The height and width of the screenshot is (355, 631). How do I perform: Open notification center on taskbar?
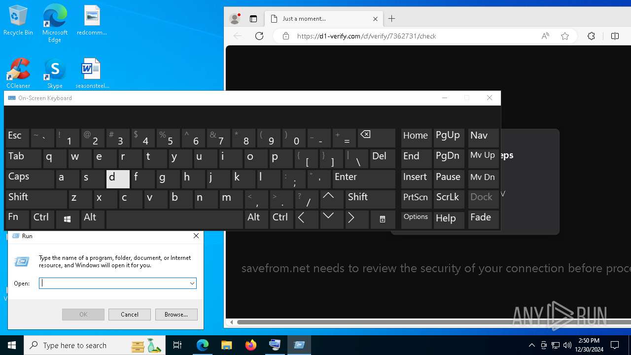615,345
